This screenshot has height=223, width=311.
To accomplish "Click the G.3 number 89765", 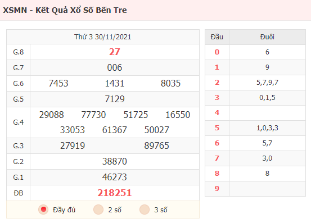I will (157, 145).
